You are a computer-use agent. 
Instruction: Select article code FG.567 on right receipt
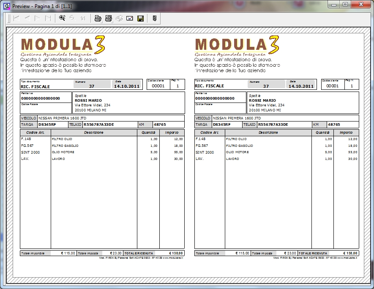(x=202, y=146)
